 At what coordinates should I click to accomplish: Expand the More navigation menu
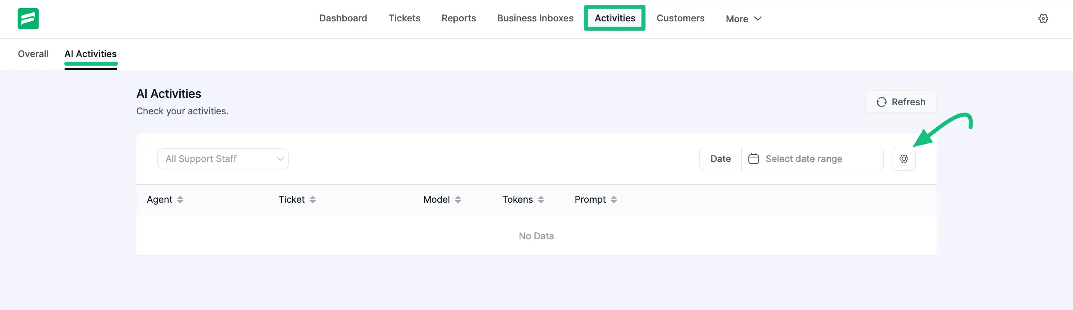(744, 19)
